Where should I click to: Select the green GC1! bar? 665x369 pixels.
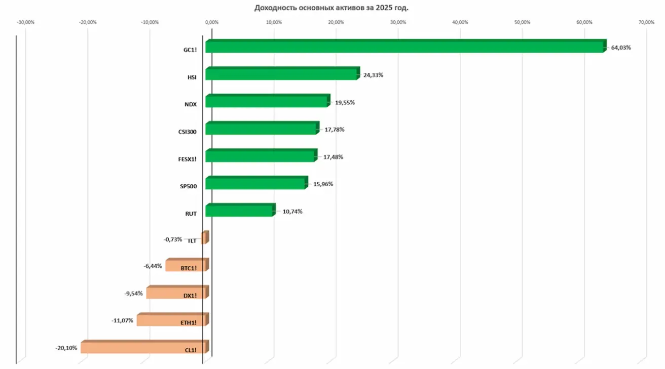404,47
